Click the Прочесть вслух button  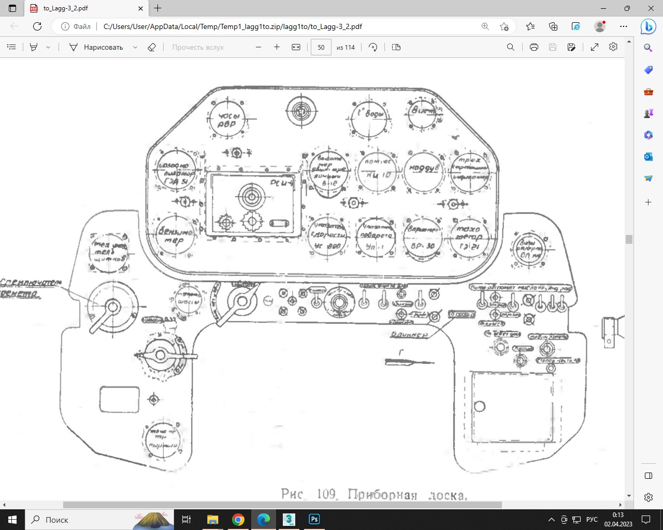point(198,47)
